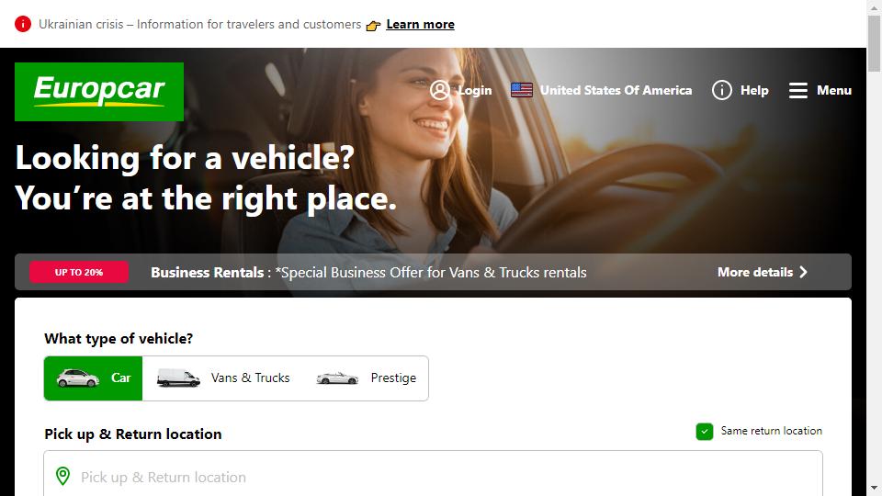The image size is (882, 496).
Task: Click the United States flag icon
Action: pos(522,90)
